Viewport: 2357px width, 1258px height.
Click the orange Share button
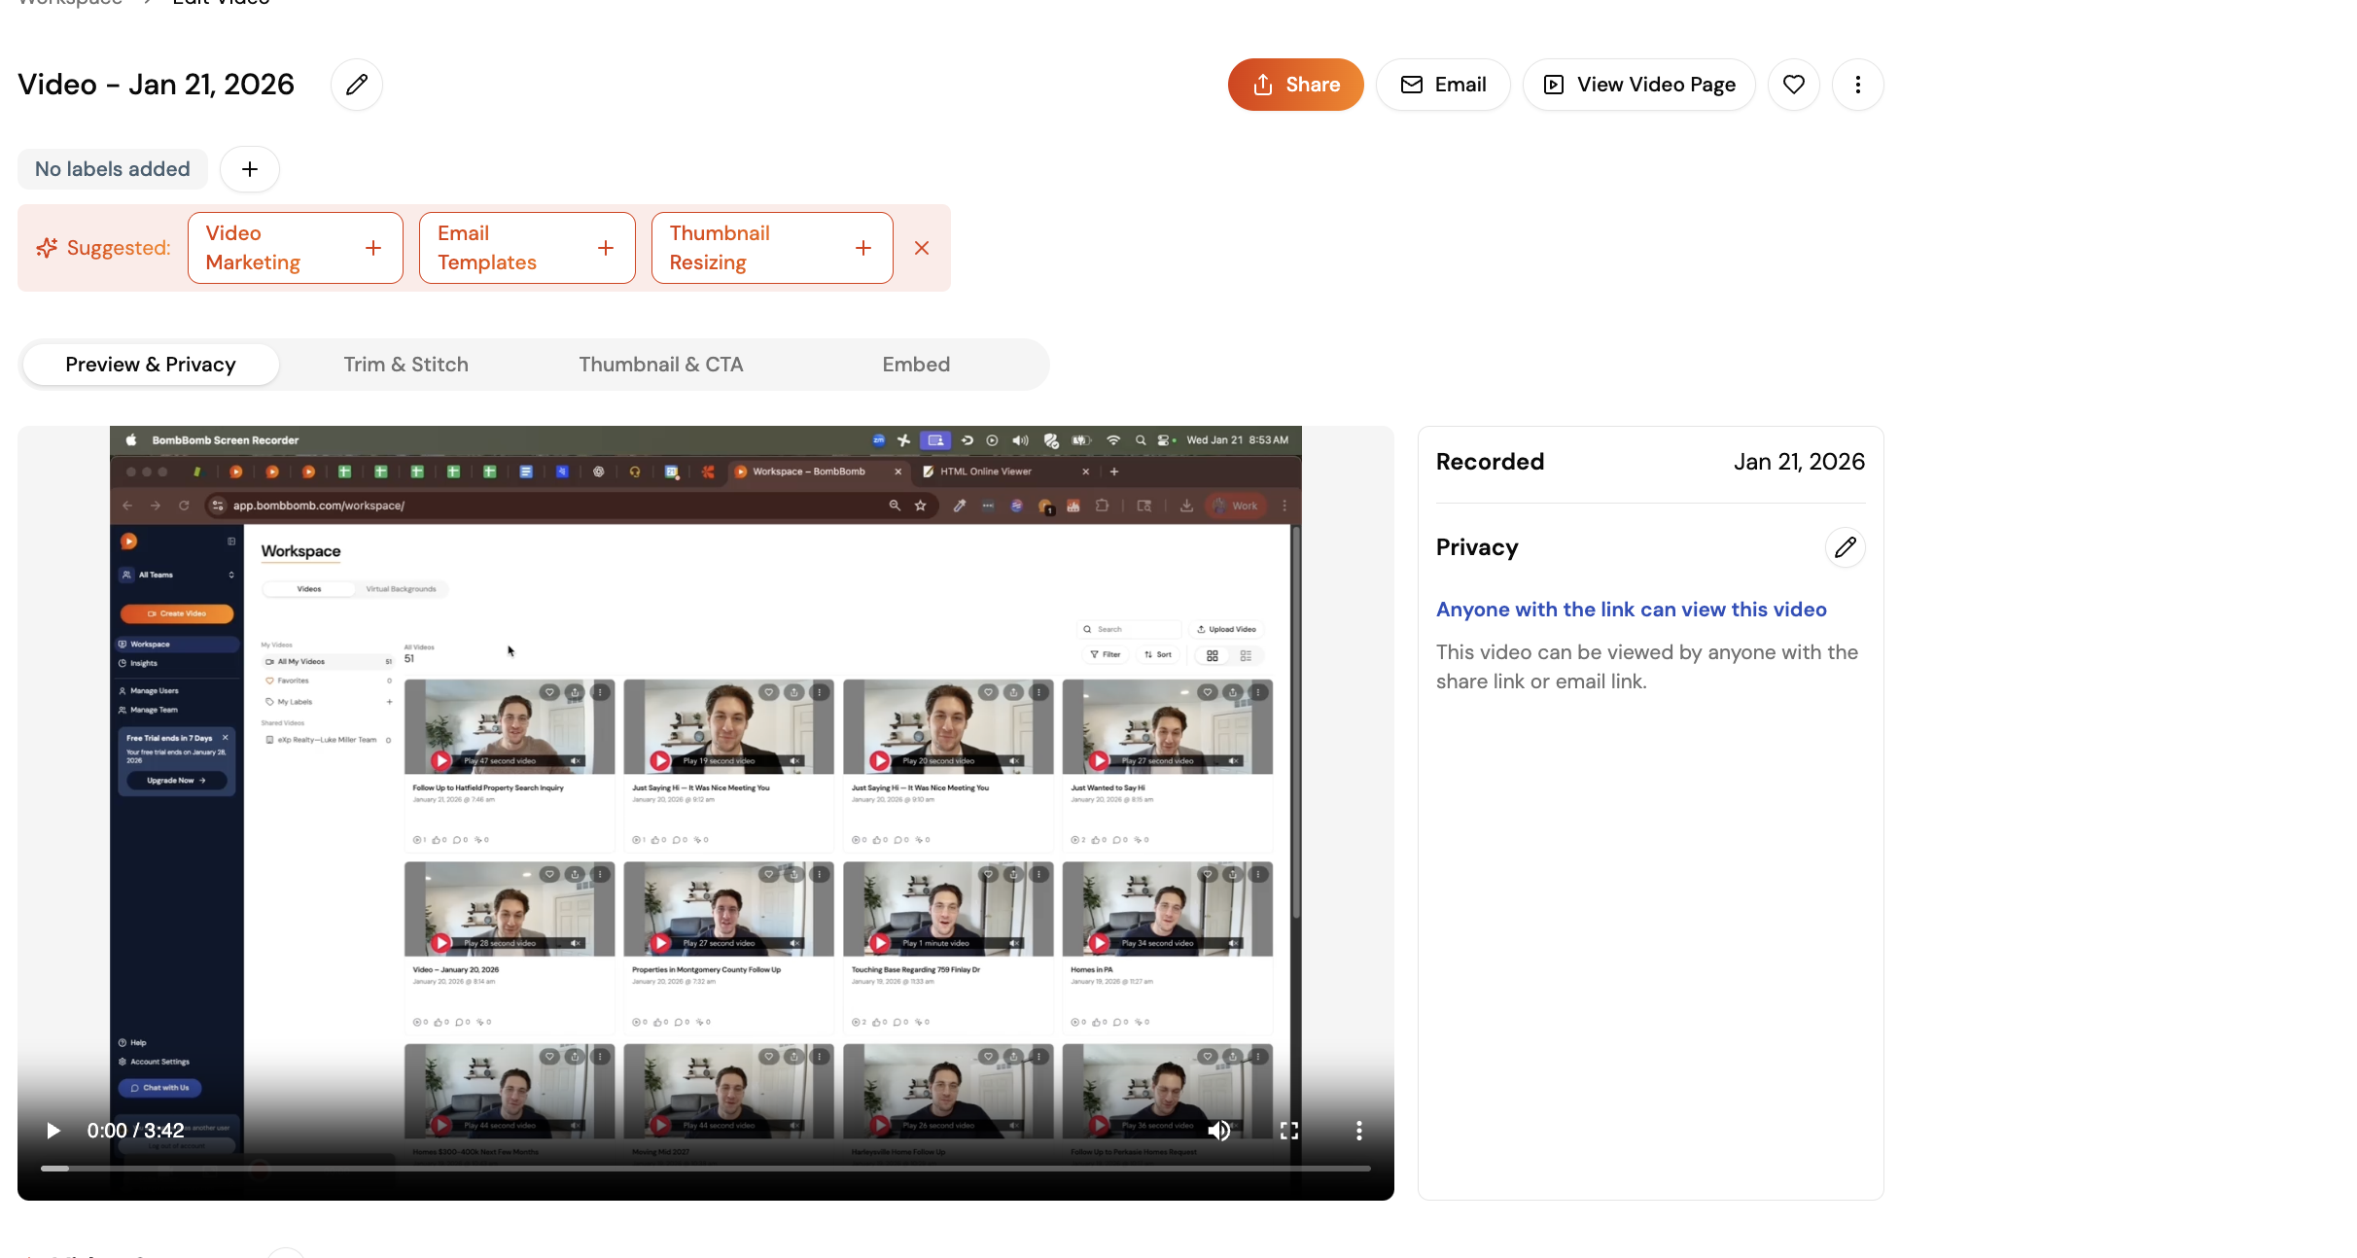[1295, 85]
